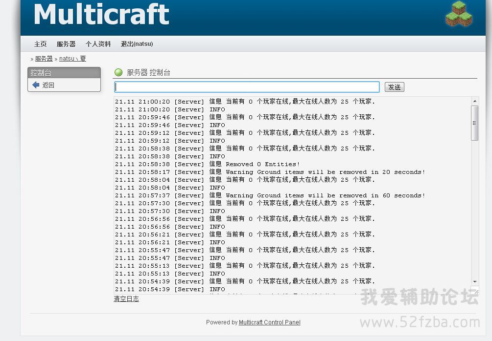This screenshot has height=341, width=492.
Task: Open 个人资料 in the top menu
Action: click(98, 44)
